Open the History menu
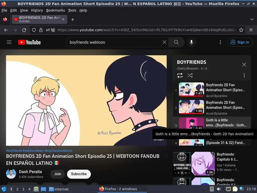 [37, 10]
